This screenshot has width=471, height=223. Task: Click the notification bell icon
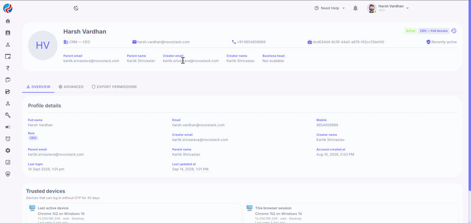click(356, 8)
